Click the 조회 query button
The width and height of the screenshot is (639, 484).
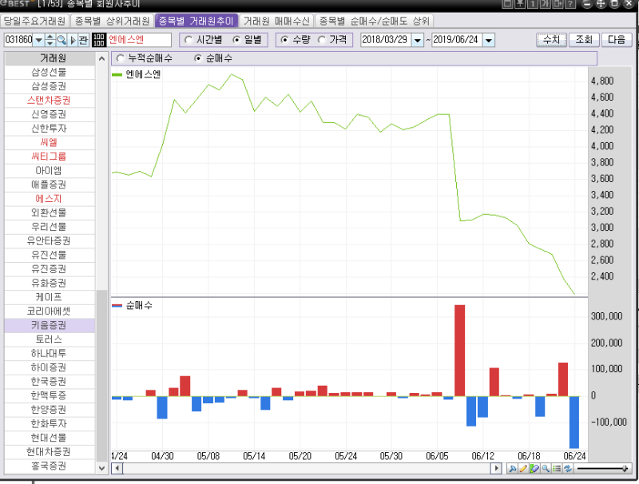[584, 40]
